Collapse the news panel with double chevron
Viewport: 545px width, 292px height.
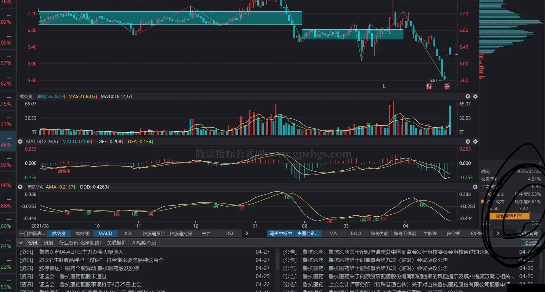[21, 243]
